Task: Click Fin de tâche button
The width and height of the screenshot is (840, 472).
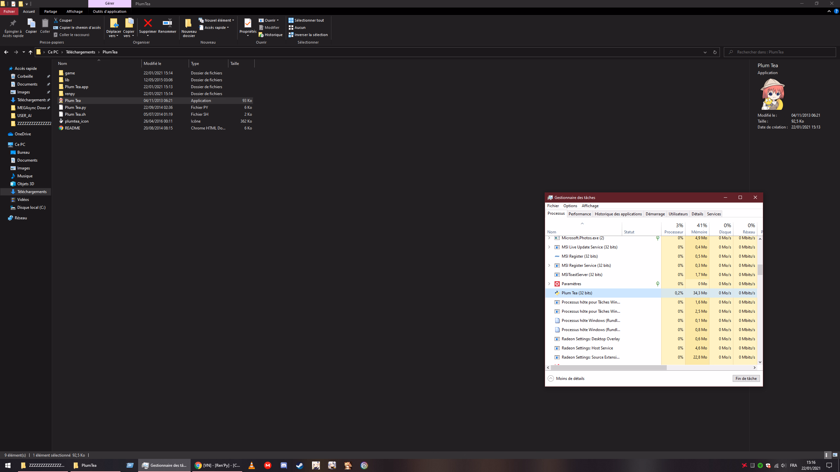Action: 746,378
